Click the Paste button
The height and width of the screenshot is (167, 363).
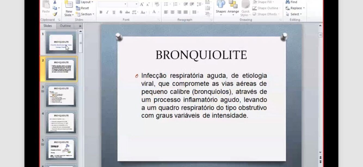(46, 8)
